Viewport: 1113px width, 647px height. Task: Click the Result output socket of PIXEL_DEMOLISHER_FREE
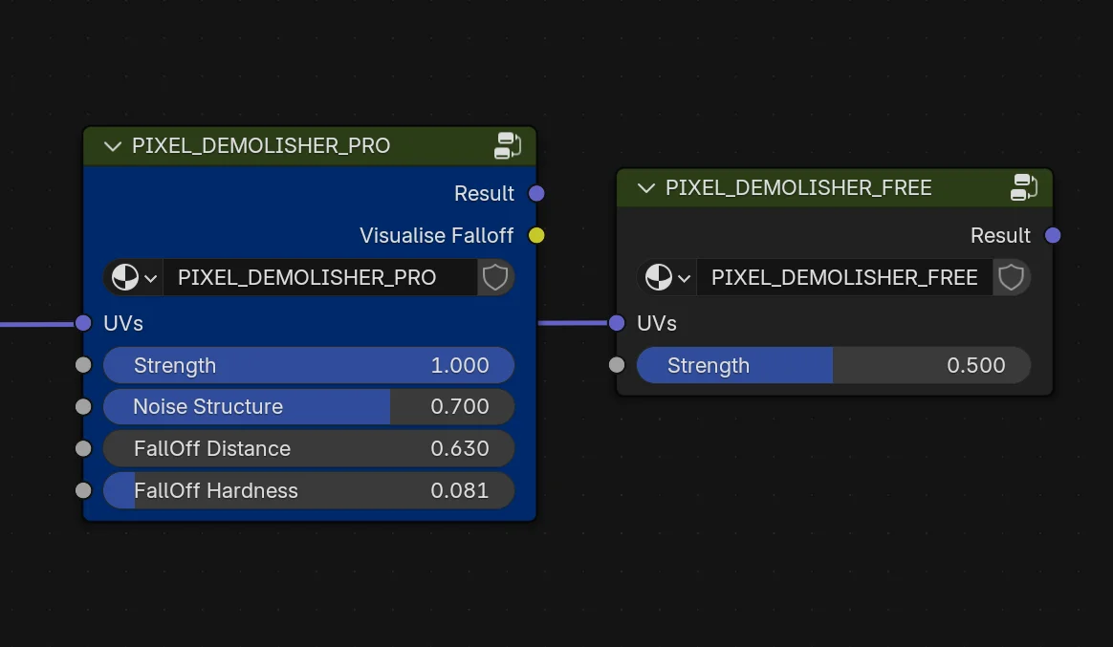(x=1053, y=235)
